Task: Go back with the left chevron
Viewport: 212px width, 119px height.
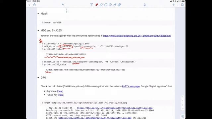Action: click(29, 5)
